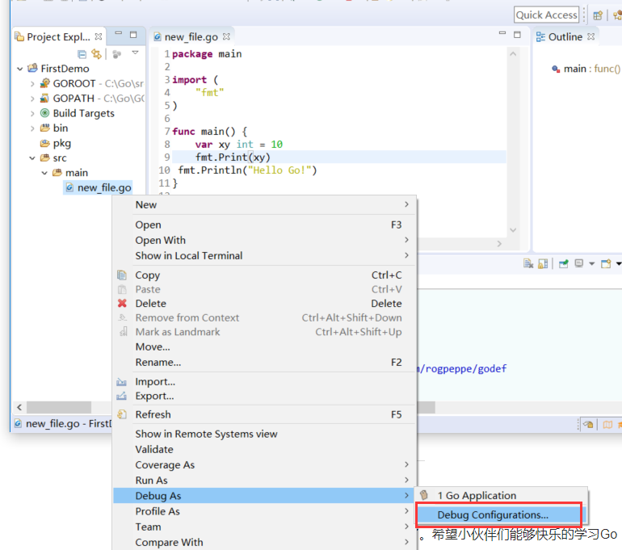Expand the bin folder
The height and width of the screenshot is (550, 622).
(x=32, y=128)
